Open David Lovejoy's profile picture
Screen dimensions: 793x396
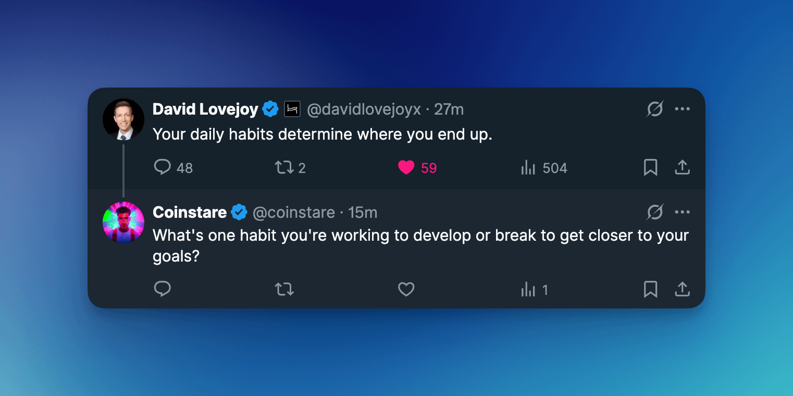click(123, 119)
